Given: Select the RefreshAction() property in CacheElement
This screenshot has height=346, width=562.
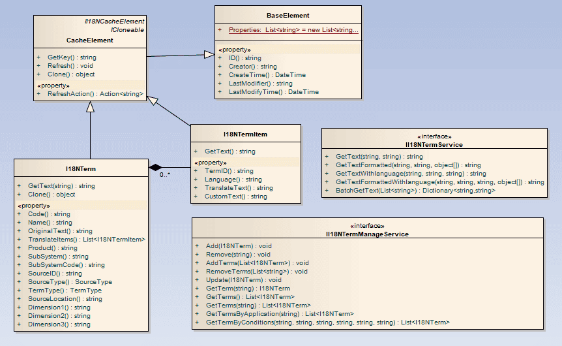Looking at the screenshot, I should [x=95, y=94].
